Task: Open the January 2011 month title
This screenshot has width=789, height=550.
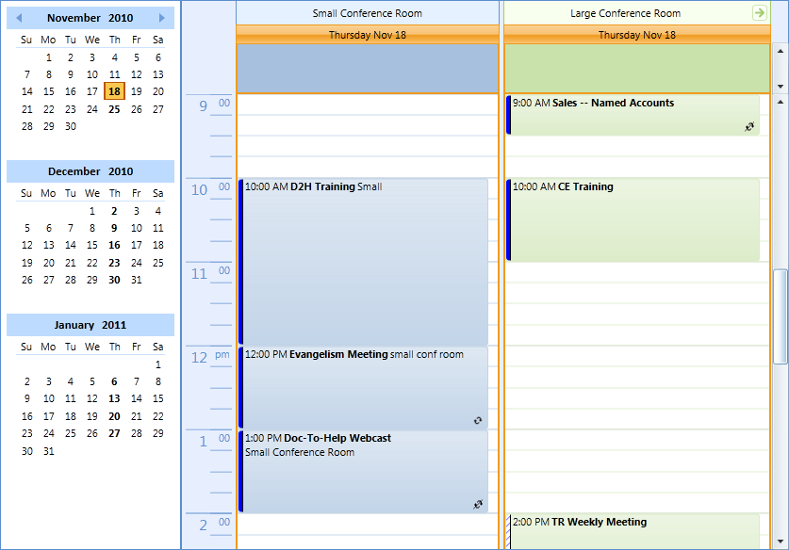Action: click(90, 325)
